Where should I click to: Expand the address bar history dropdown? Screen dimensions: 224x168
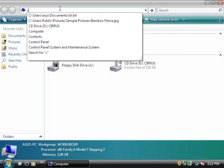click(x=146, y=10)
